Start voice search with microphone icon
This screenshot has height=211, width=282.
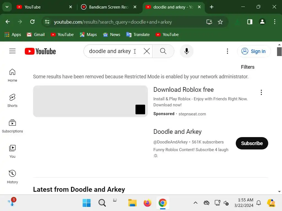tap(186, 51)
